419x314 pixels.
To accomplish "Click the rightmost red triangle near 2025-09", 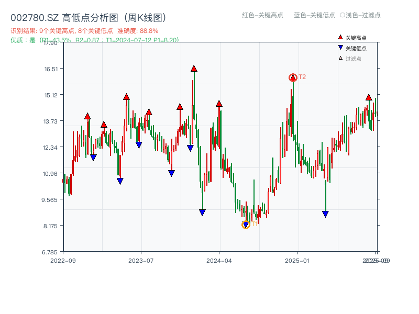I will 368,98.
